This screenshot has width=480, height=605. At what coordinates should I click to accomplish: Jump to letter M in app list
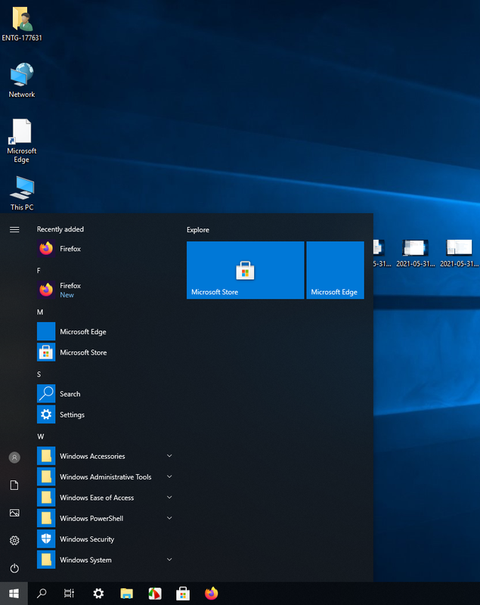coord(40,312)
